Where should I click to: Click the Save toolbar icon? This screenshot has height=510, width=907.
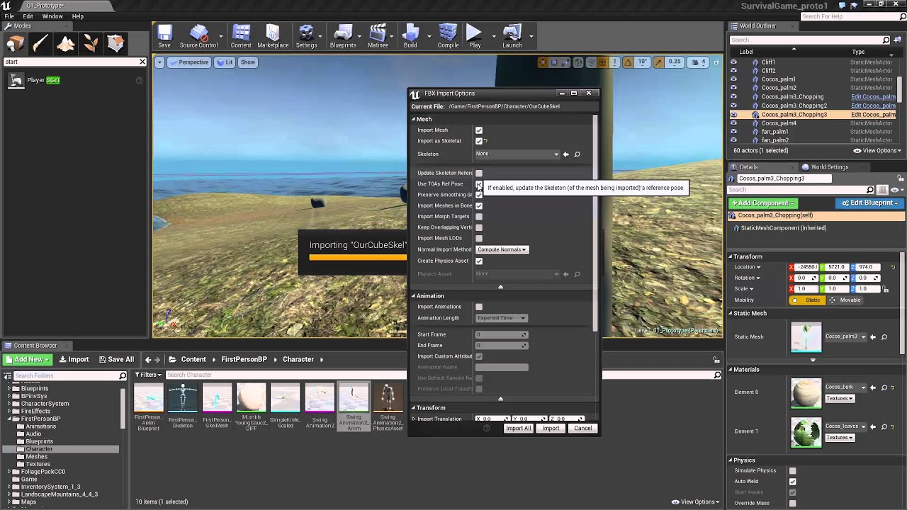tap(164, 37)
